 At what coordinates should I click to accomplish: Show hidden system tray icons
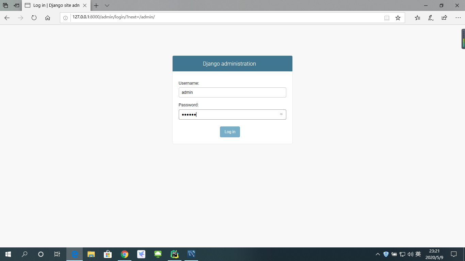pyautogui.click(x=378, y=254)
